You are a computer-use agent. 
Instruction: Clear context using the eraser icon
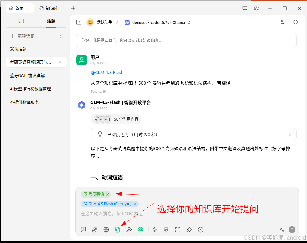(189, 230)
